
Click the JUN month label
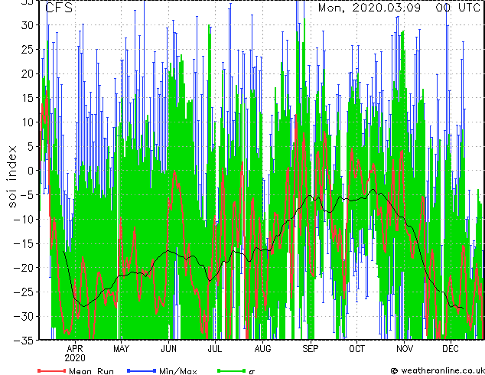tap(168, 349)
